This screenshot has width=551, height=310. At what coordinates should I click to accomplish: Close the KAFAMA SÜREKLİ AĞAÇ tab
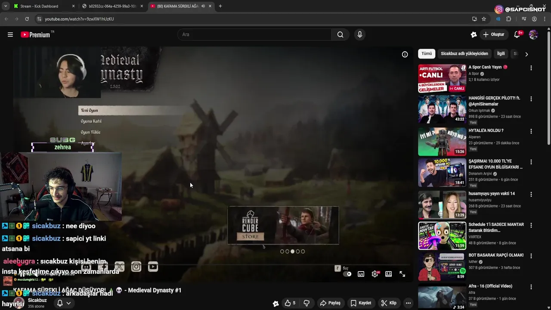click(210, 6)
